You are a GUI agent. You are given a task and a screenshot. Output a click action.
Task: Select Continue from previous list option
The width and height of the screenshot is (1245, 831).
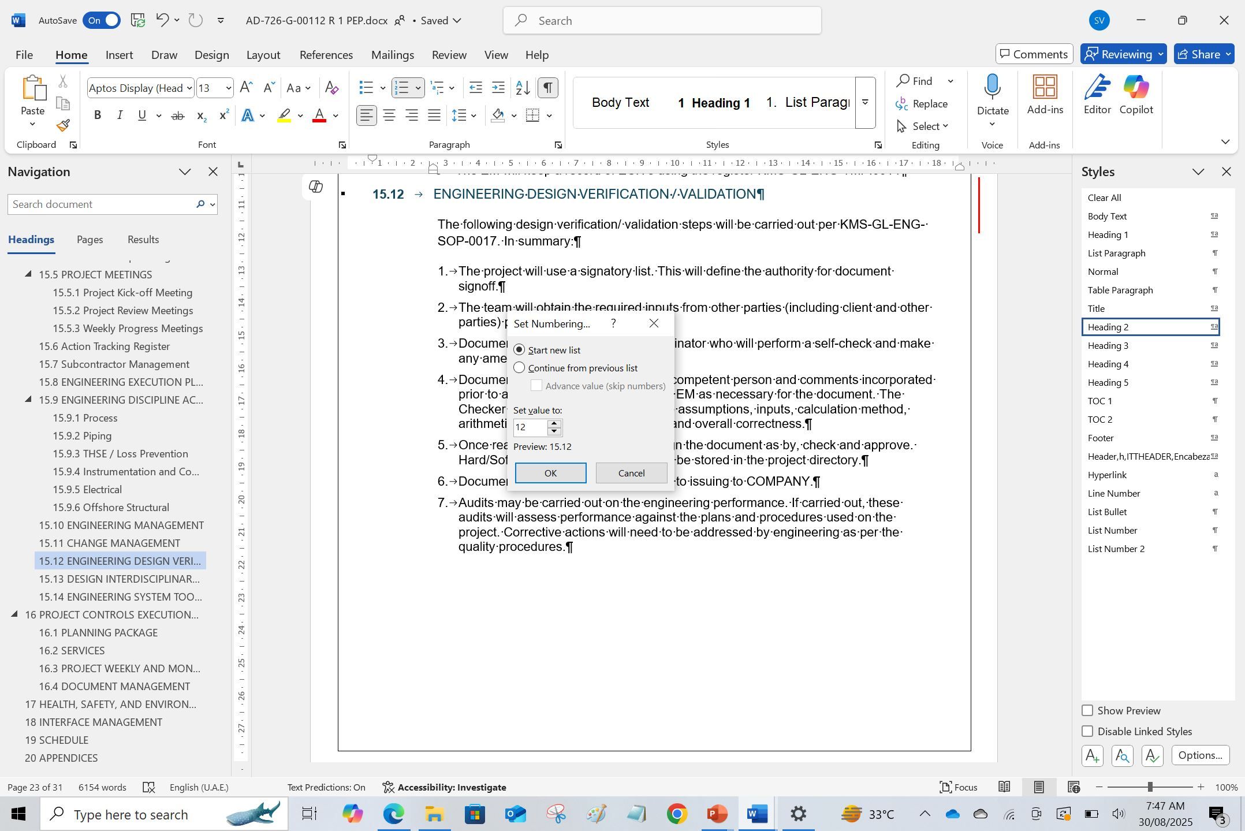coord(519,368)
